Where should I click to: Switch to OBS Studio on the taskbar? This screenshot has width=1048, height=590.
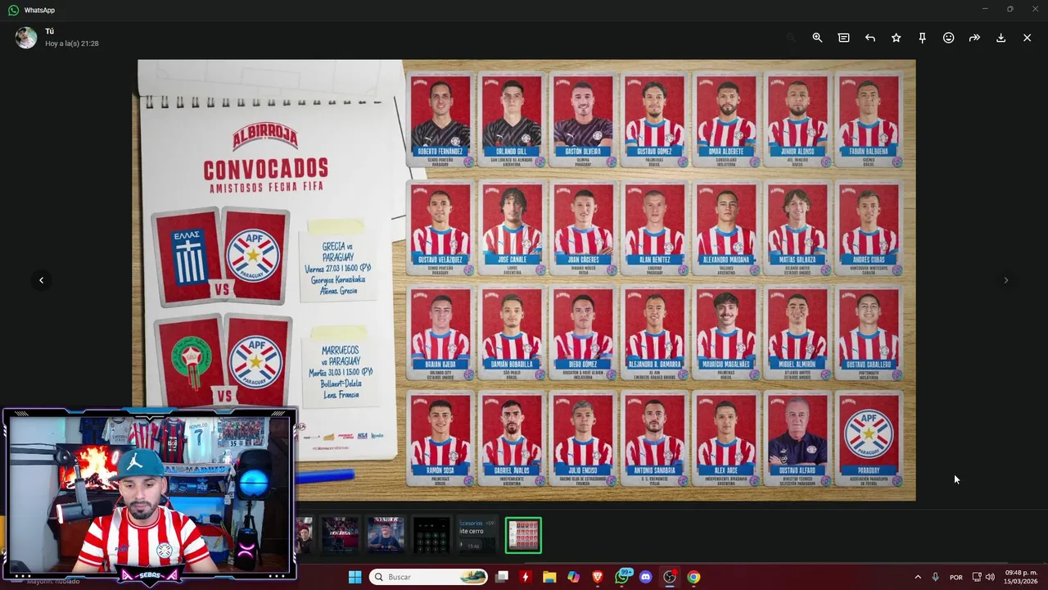click(x=670, y=577)
